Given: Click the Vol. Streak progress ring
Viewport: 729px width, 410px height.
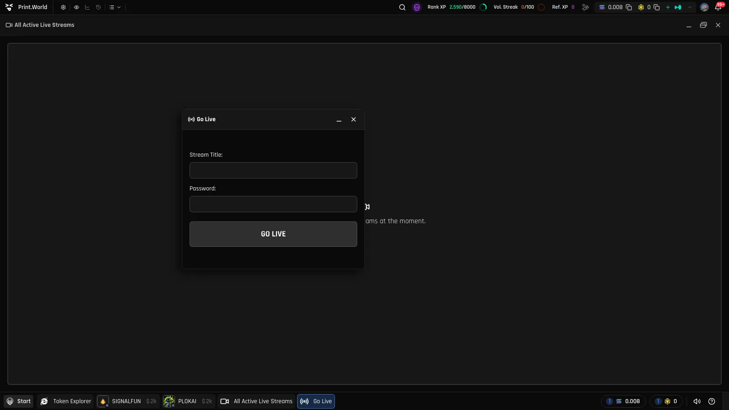Looking at the screenshot, I should (541, 7).
